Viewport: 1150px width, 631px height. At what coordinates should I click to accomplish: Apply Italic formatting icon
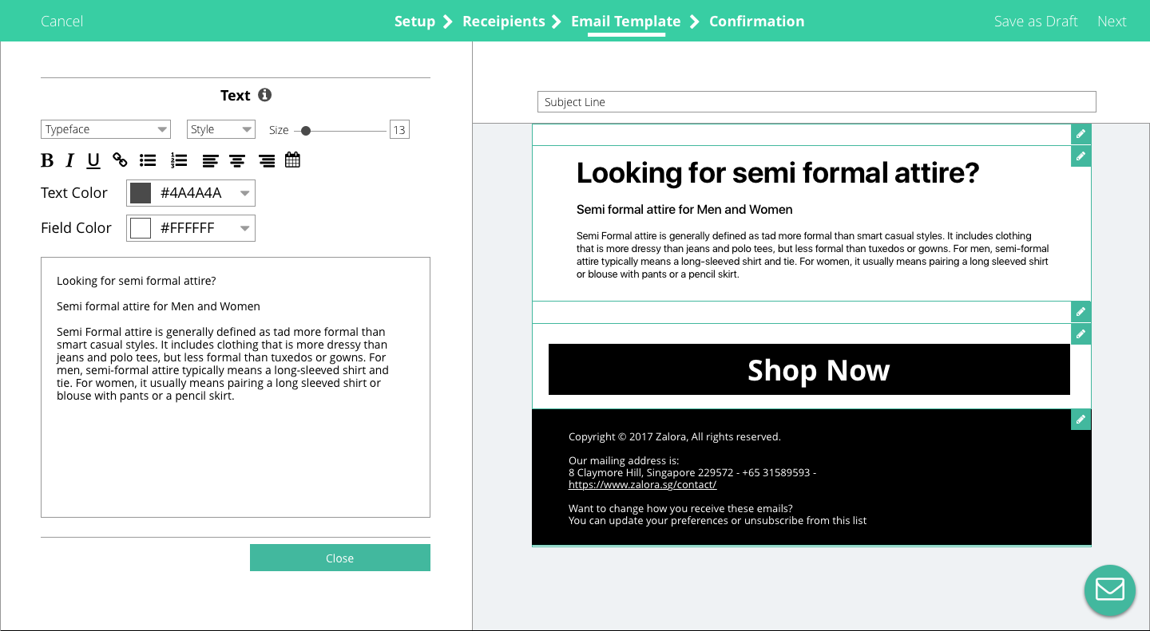tap(69, 160)
